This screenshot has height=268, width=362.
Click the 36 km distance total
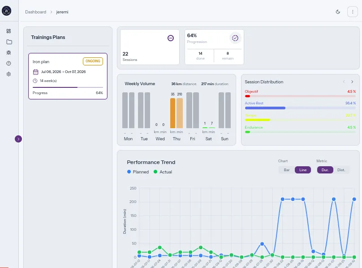[184, 84]
